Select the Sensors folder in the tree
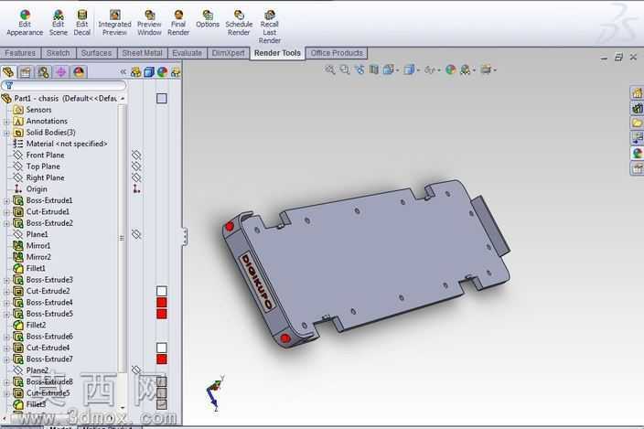The width and height of the screenshot is (644, 429). point(32,110)
